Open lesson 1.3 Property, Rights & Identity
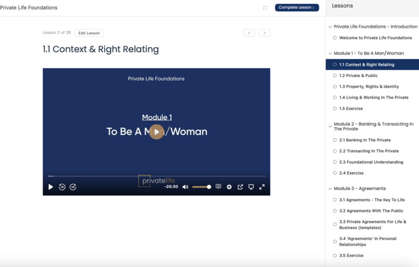Viewport: 419px width, 267px height. pos(369,86)
